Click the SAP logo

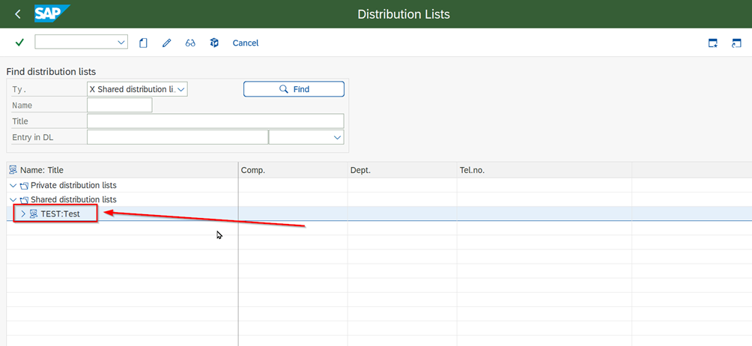point(52,13)
